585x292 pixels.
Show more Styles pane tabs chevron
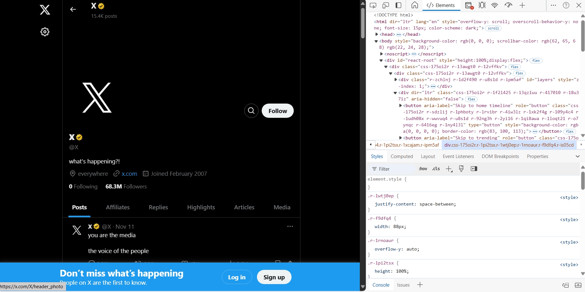pos(577,156)
